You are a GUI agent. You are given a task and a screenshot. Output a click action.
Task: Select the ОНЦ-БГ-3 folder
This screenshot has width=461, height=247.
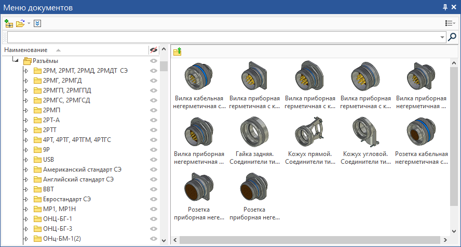coord(57,229)
